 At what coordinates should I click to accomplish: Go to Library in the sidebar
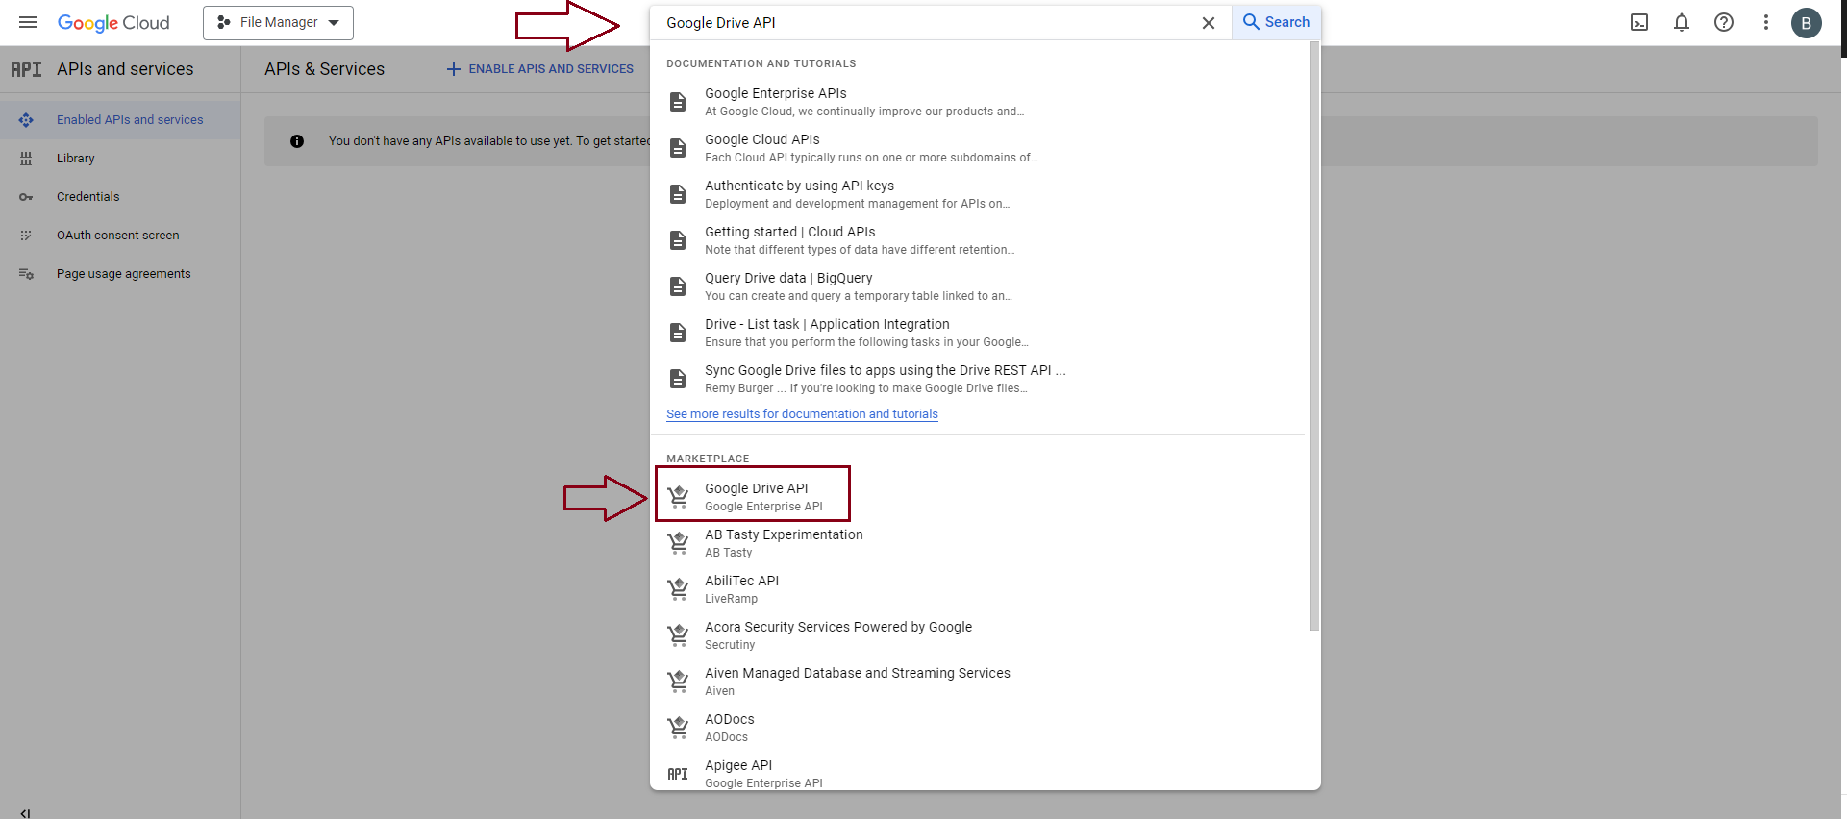[120, 159]
